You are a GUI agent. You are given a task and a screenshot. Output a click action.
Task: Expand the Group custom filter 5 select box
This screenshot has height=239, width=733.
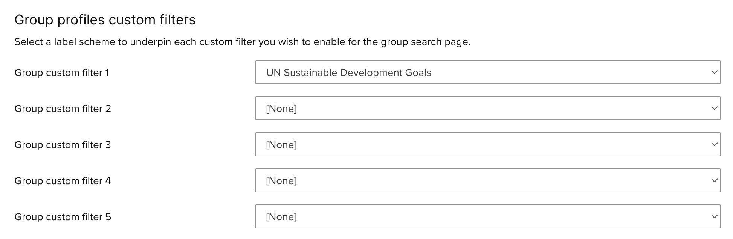click(487, 216)
